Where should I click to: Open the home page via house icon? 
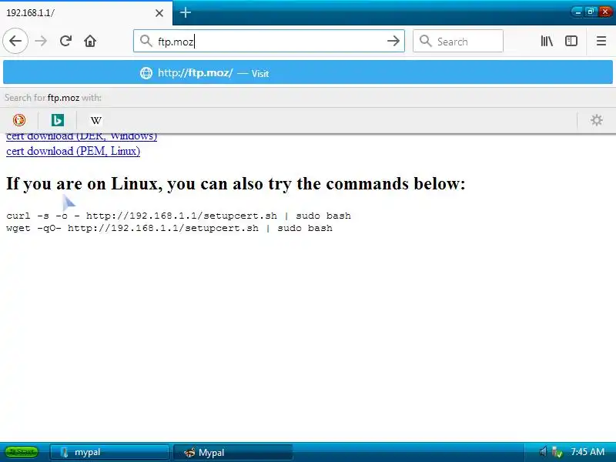pyautogui.click(x=90, y=41)
